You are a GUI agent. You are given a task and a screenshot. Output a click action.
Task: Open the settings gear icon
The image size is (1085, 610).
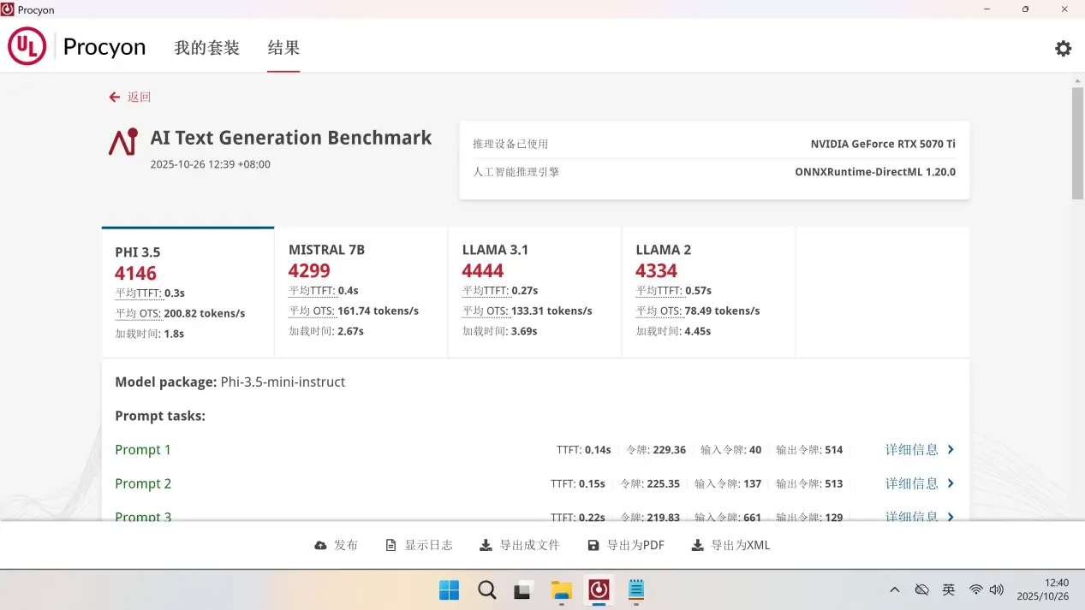pyautogui.click(x=1063, y=49)
